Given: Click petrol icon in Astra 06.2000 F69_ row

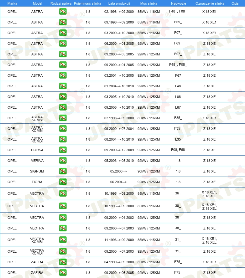Looking at the screenshot, I should [63, 44].
